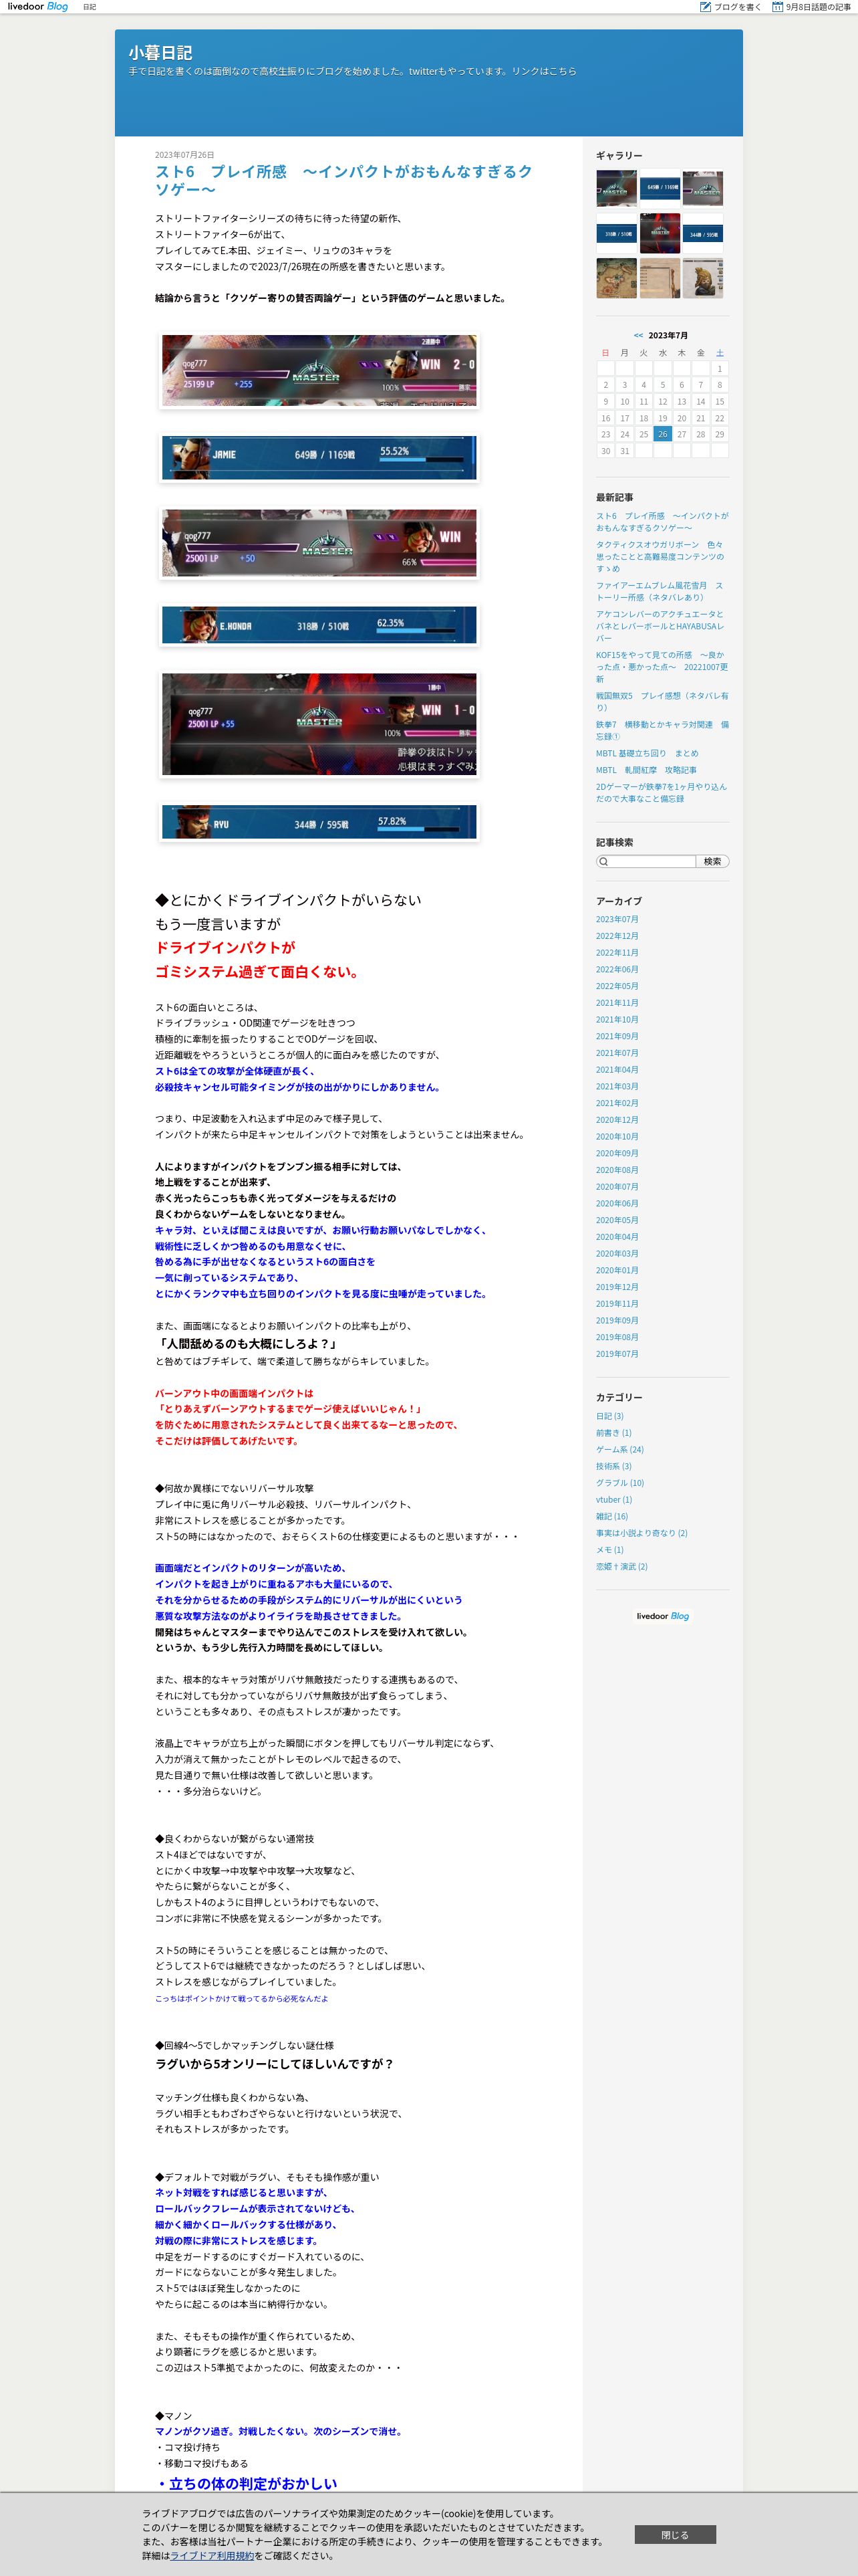Open category メモ (1)
Screen dimensions: 858x2576
pyautogui.click(x=609, y=1550)
